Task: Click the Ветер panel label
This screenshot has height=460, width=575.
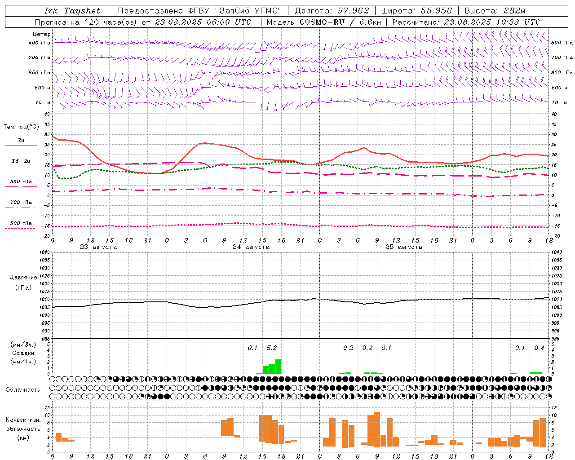Action: coord(42,34)
